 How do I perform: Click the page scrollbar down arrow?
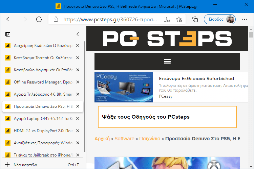coord(251,167)
